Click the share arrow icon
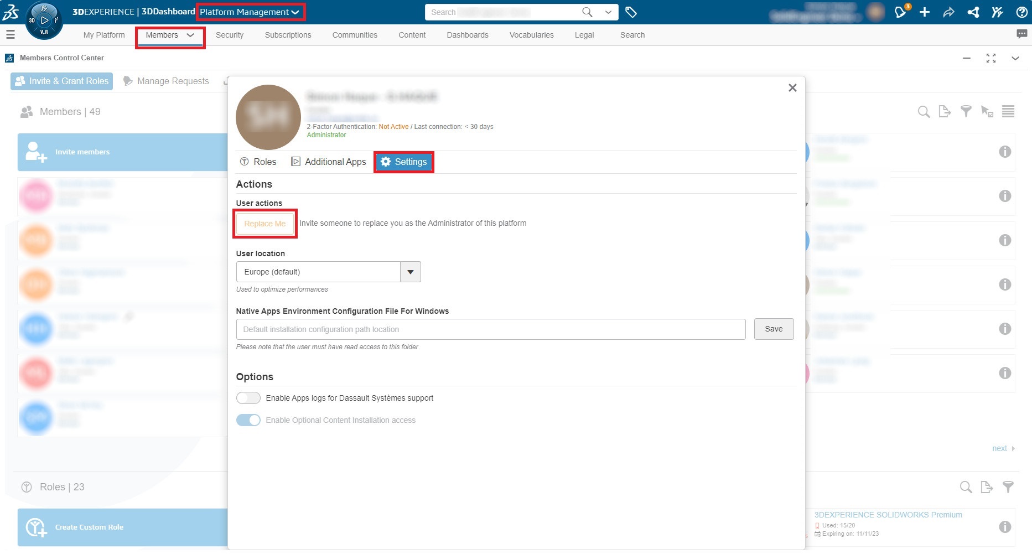 click(x=948, y=12)
